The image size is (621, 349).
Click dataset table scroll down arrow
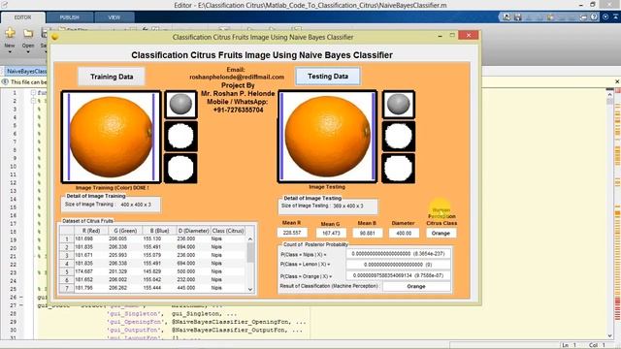[250, 289]
